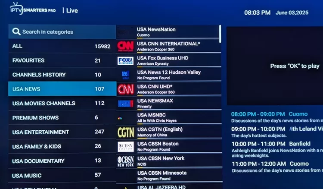Click the MSNBC All In progress bar
The height and width of the screenshot is (189, 323).
coord(179,124)
